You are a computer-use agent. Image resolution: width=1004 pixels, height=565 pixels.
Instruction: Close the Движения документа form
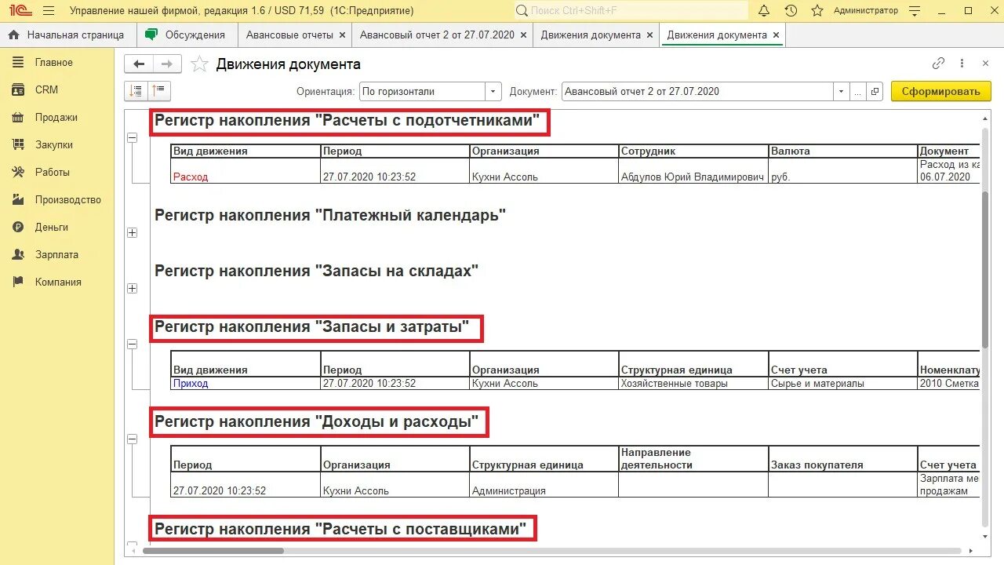[986, 64]
